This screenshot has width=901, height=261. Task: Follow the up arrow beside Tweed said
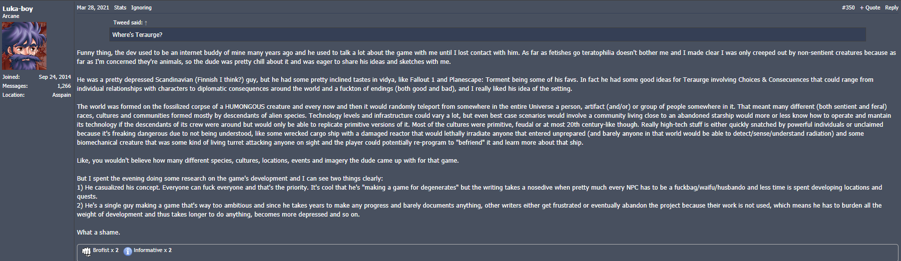point(146,23)
